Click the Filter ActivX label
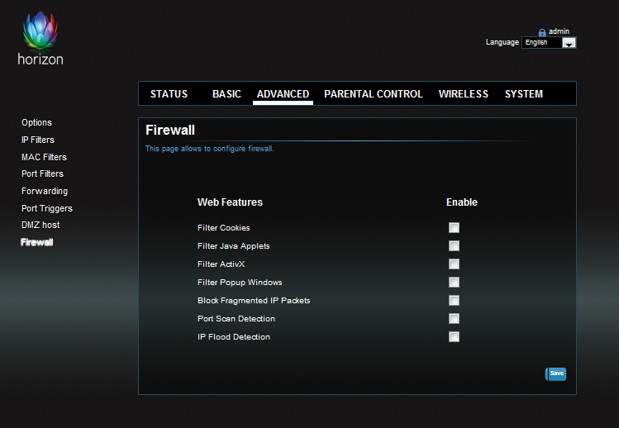 point(221,264)
